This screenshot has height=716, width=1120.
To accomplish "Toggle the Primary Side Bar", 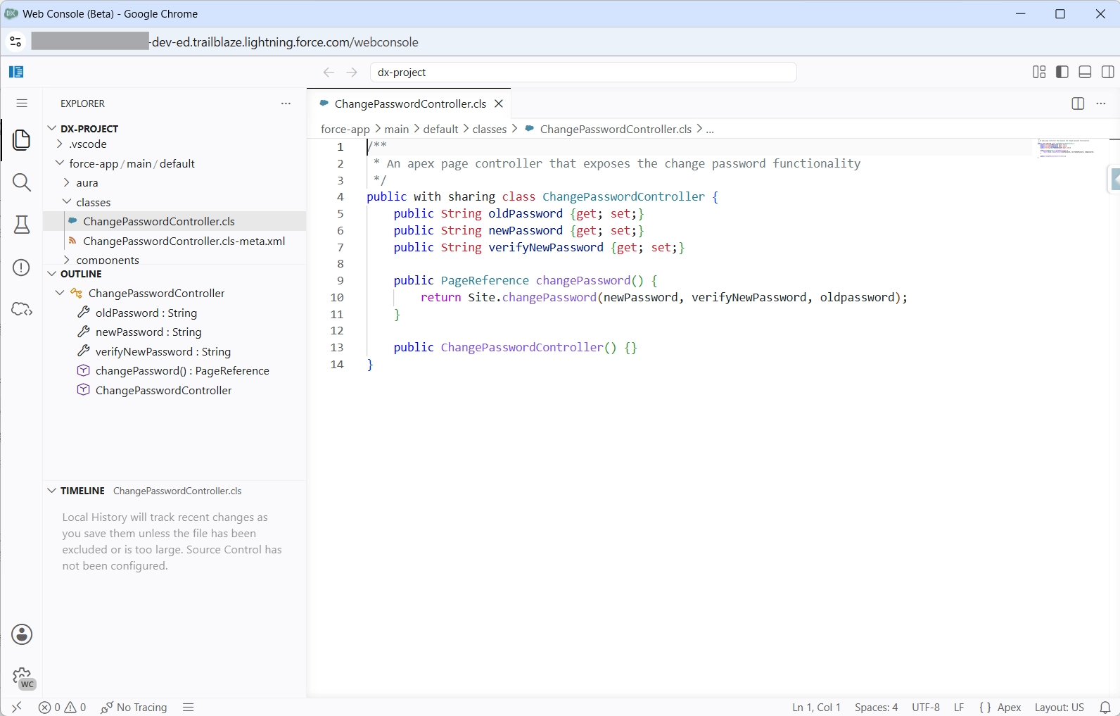I will coord(1062,72).
